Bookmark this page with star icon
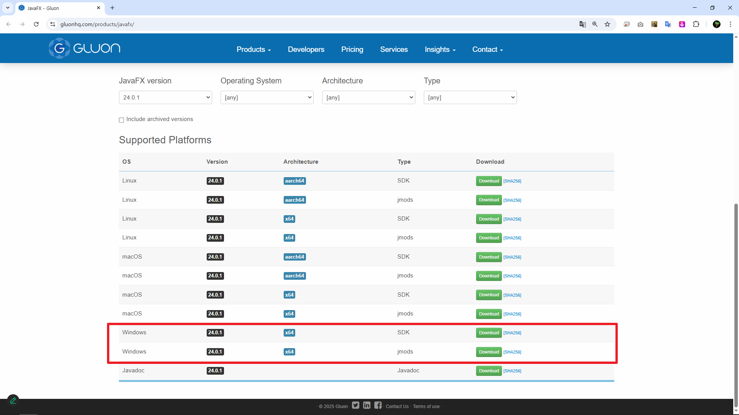This screenshot has height=415, width=739. [x=607, y=24]
